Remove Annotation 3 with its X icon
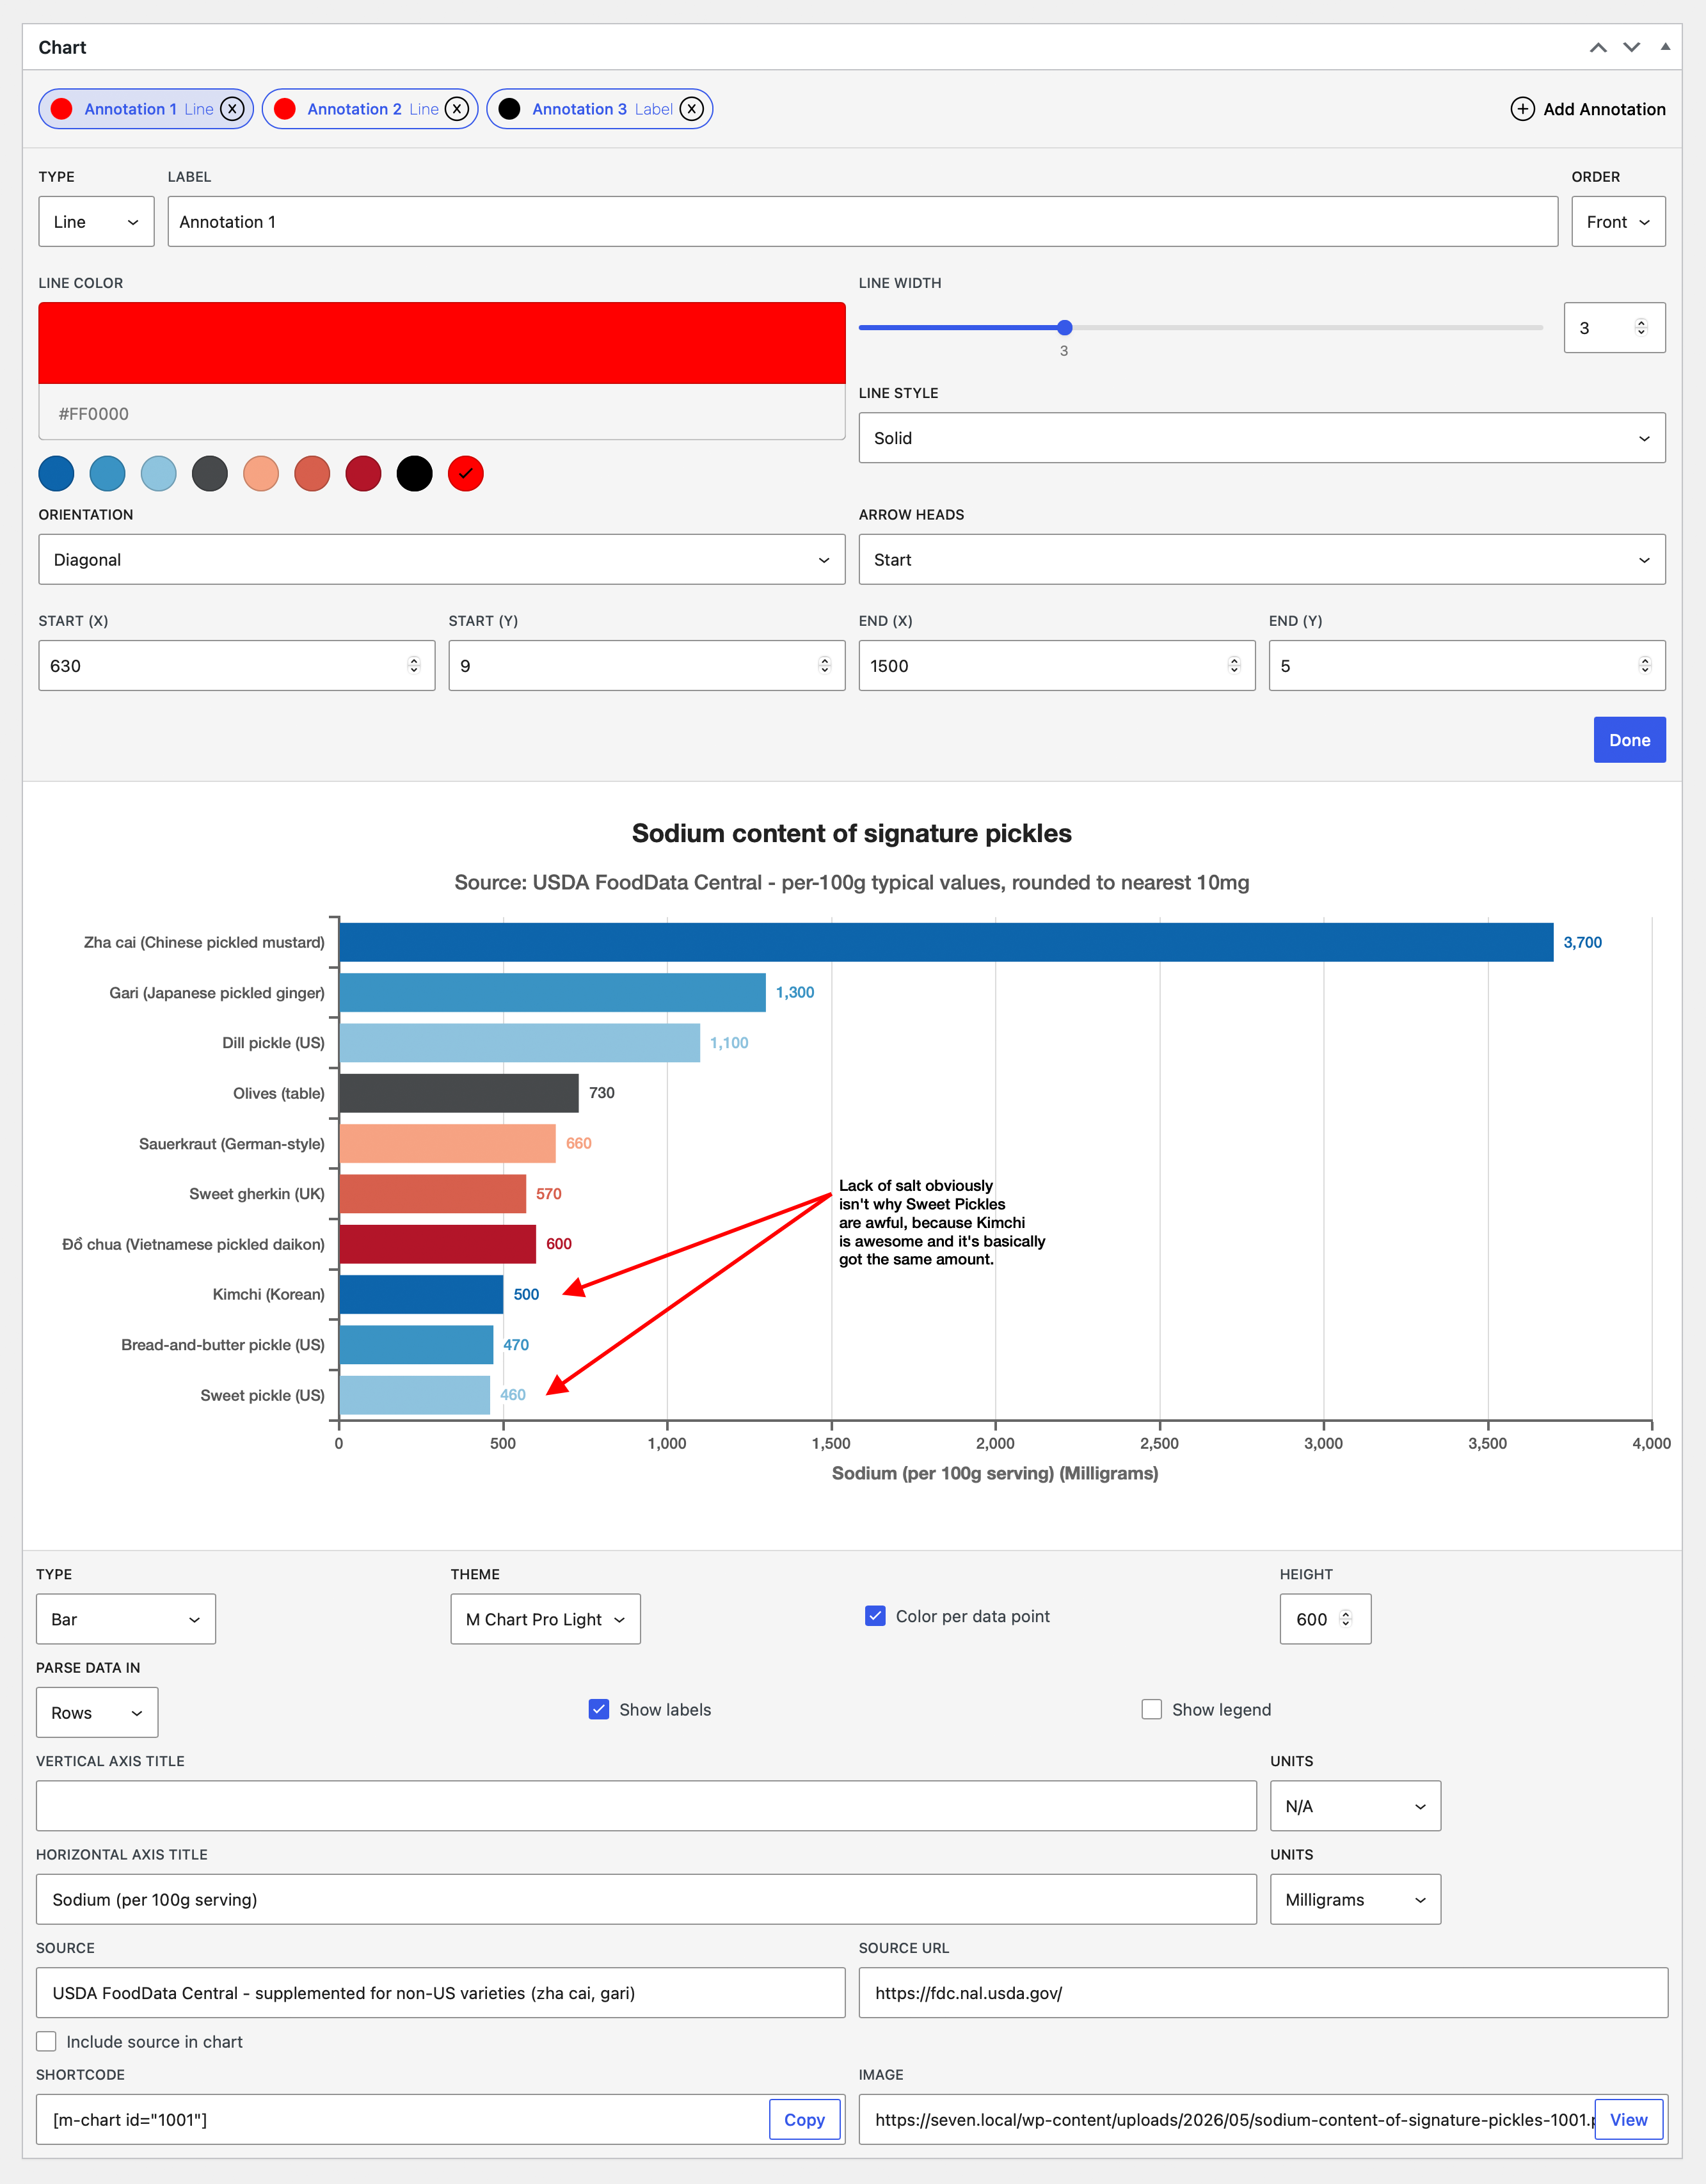The image size is (1706, 2184). click(x=692, y=109)
